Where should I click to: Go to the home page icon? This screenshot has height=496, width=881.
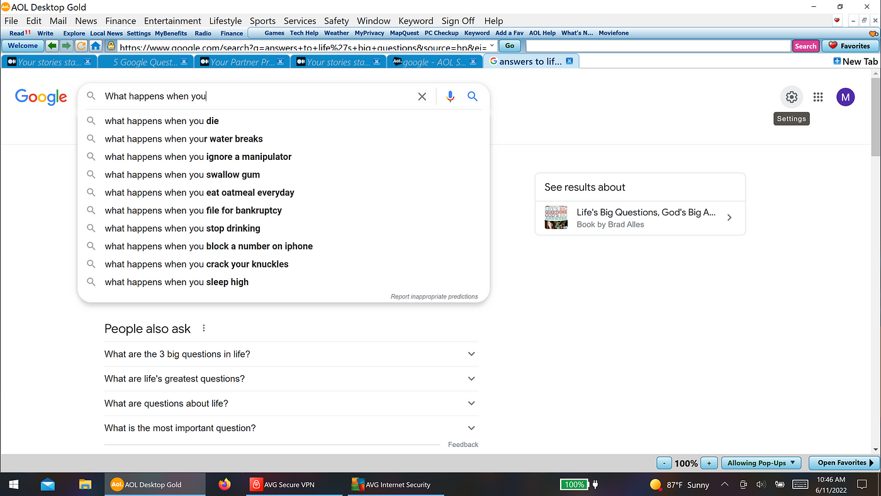coord(95,46)
